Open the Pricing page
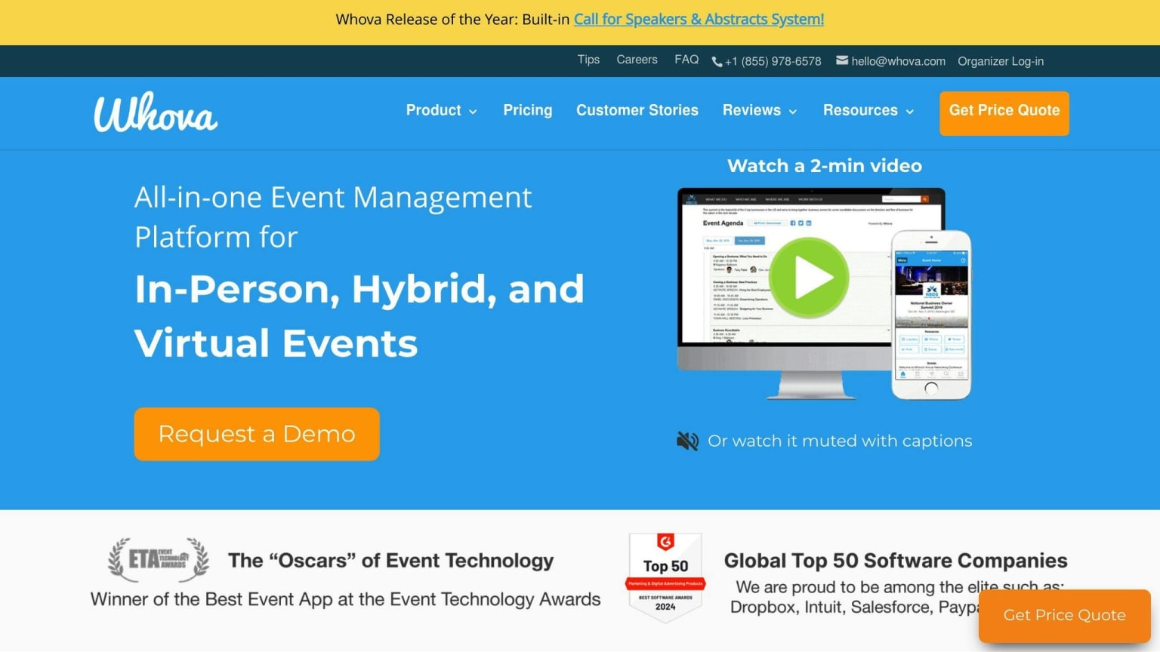The width and height of the screenshot is (1160, 652). 528,110
